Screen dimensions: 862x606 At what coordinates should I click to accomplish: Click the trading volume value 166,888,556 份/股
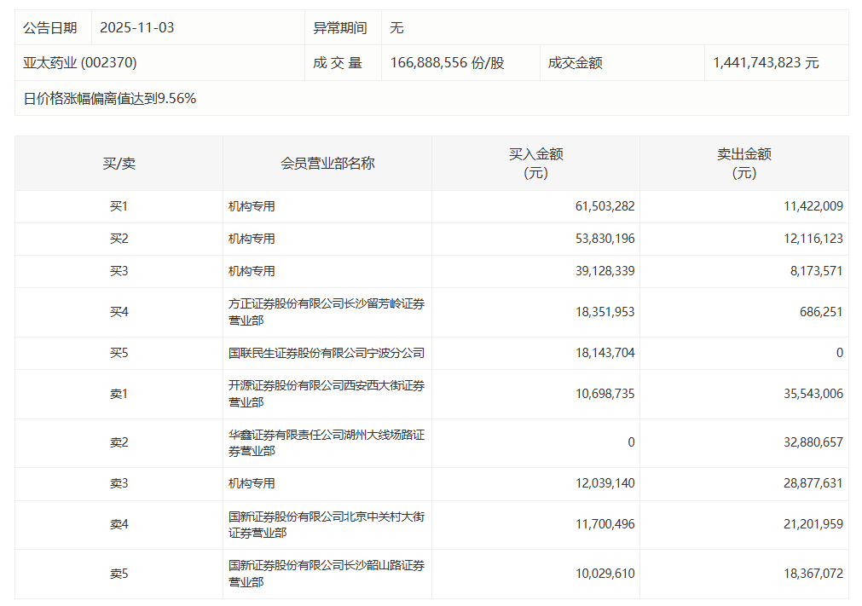click(x=447, y=63)
